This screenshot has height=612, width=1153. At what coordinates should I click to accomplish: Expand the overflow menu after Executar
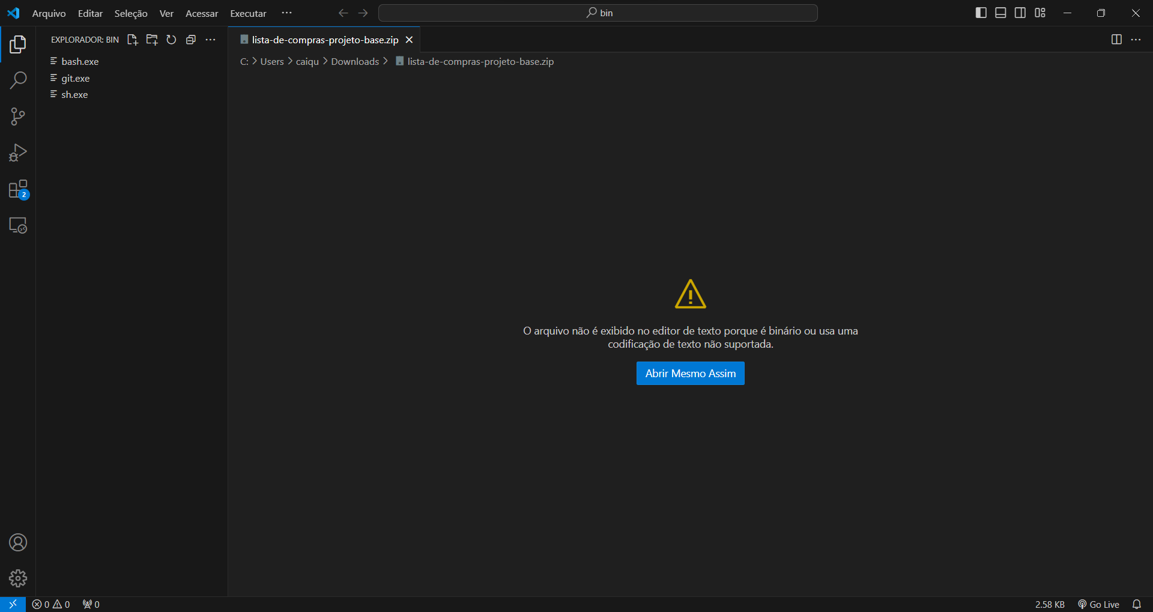click(287, 13)
